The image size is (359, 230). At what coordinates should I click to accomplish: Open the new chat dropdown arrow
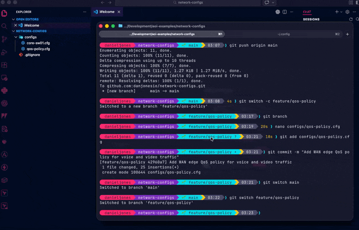[x=341, y=12]
